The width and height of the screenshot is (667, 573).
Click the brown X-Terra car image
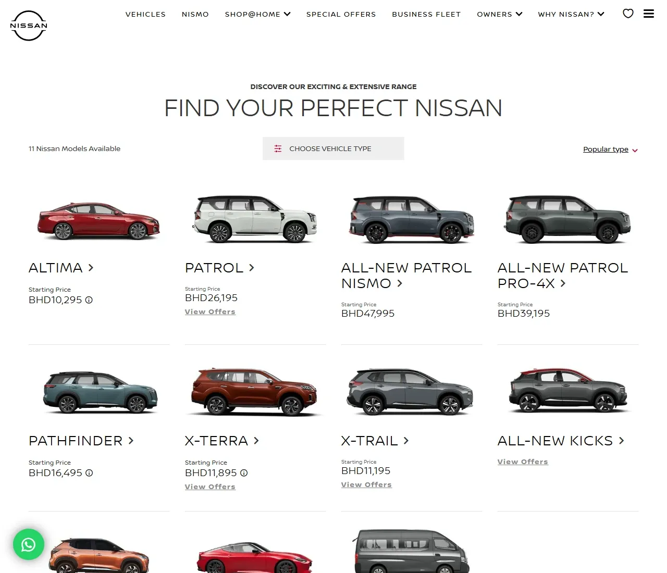point(254,392)
